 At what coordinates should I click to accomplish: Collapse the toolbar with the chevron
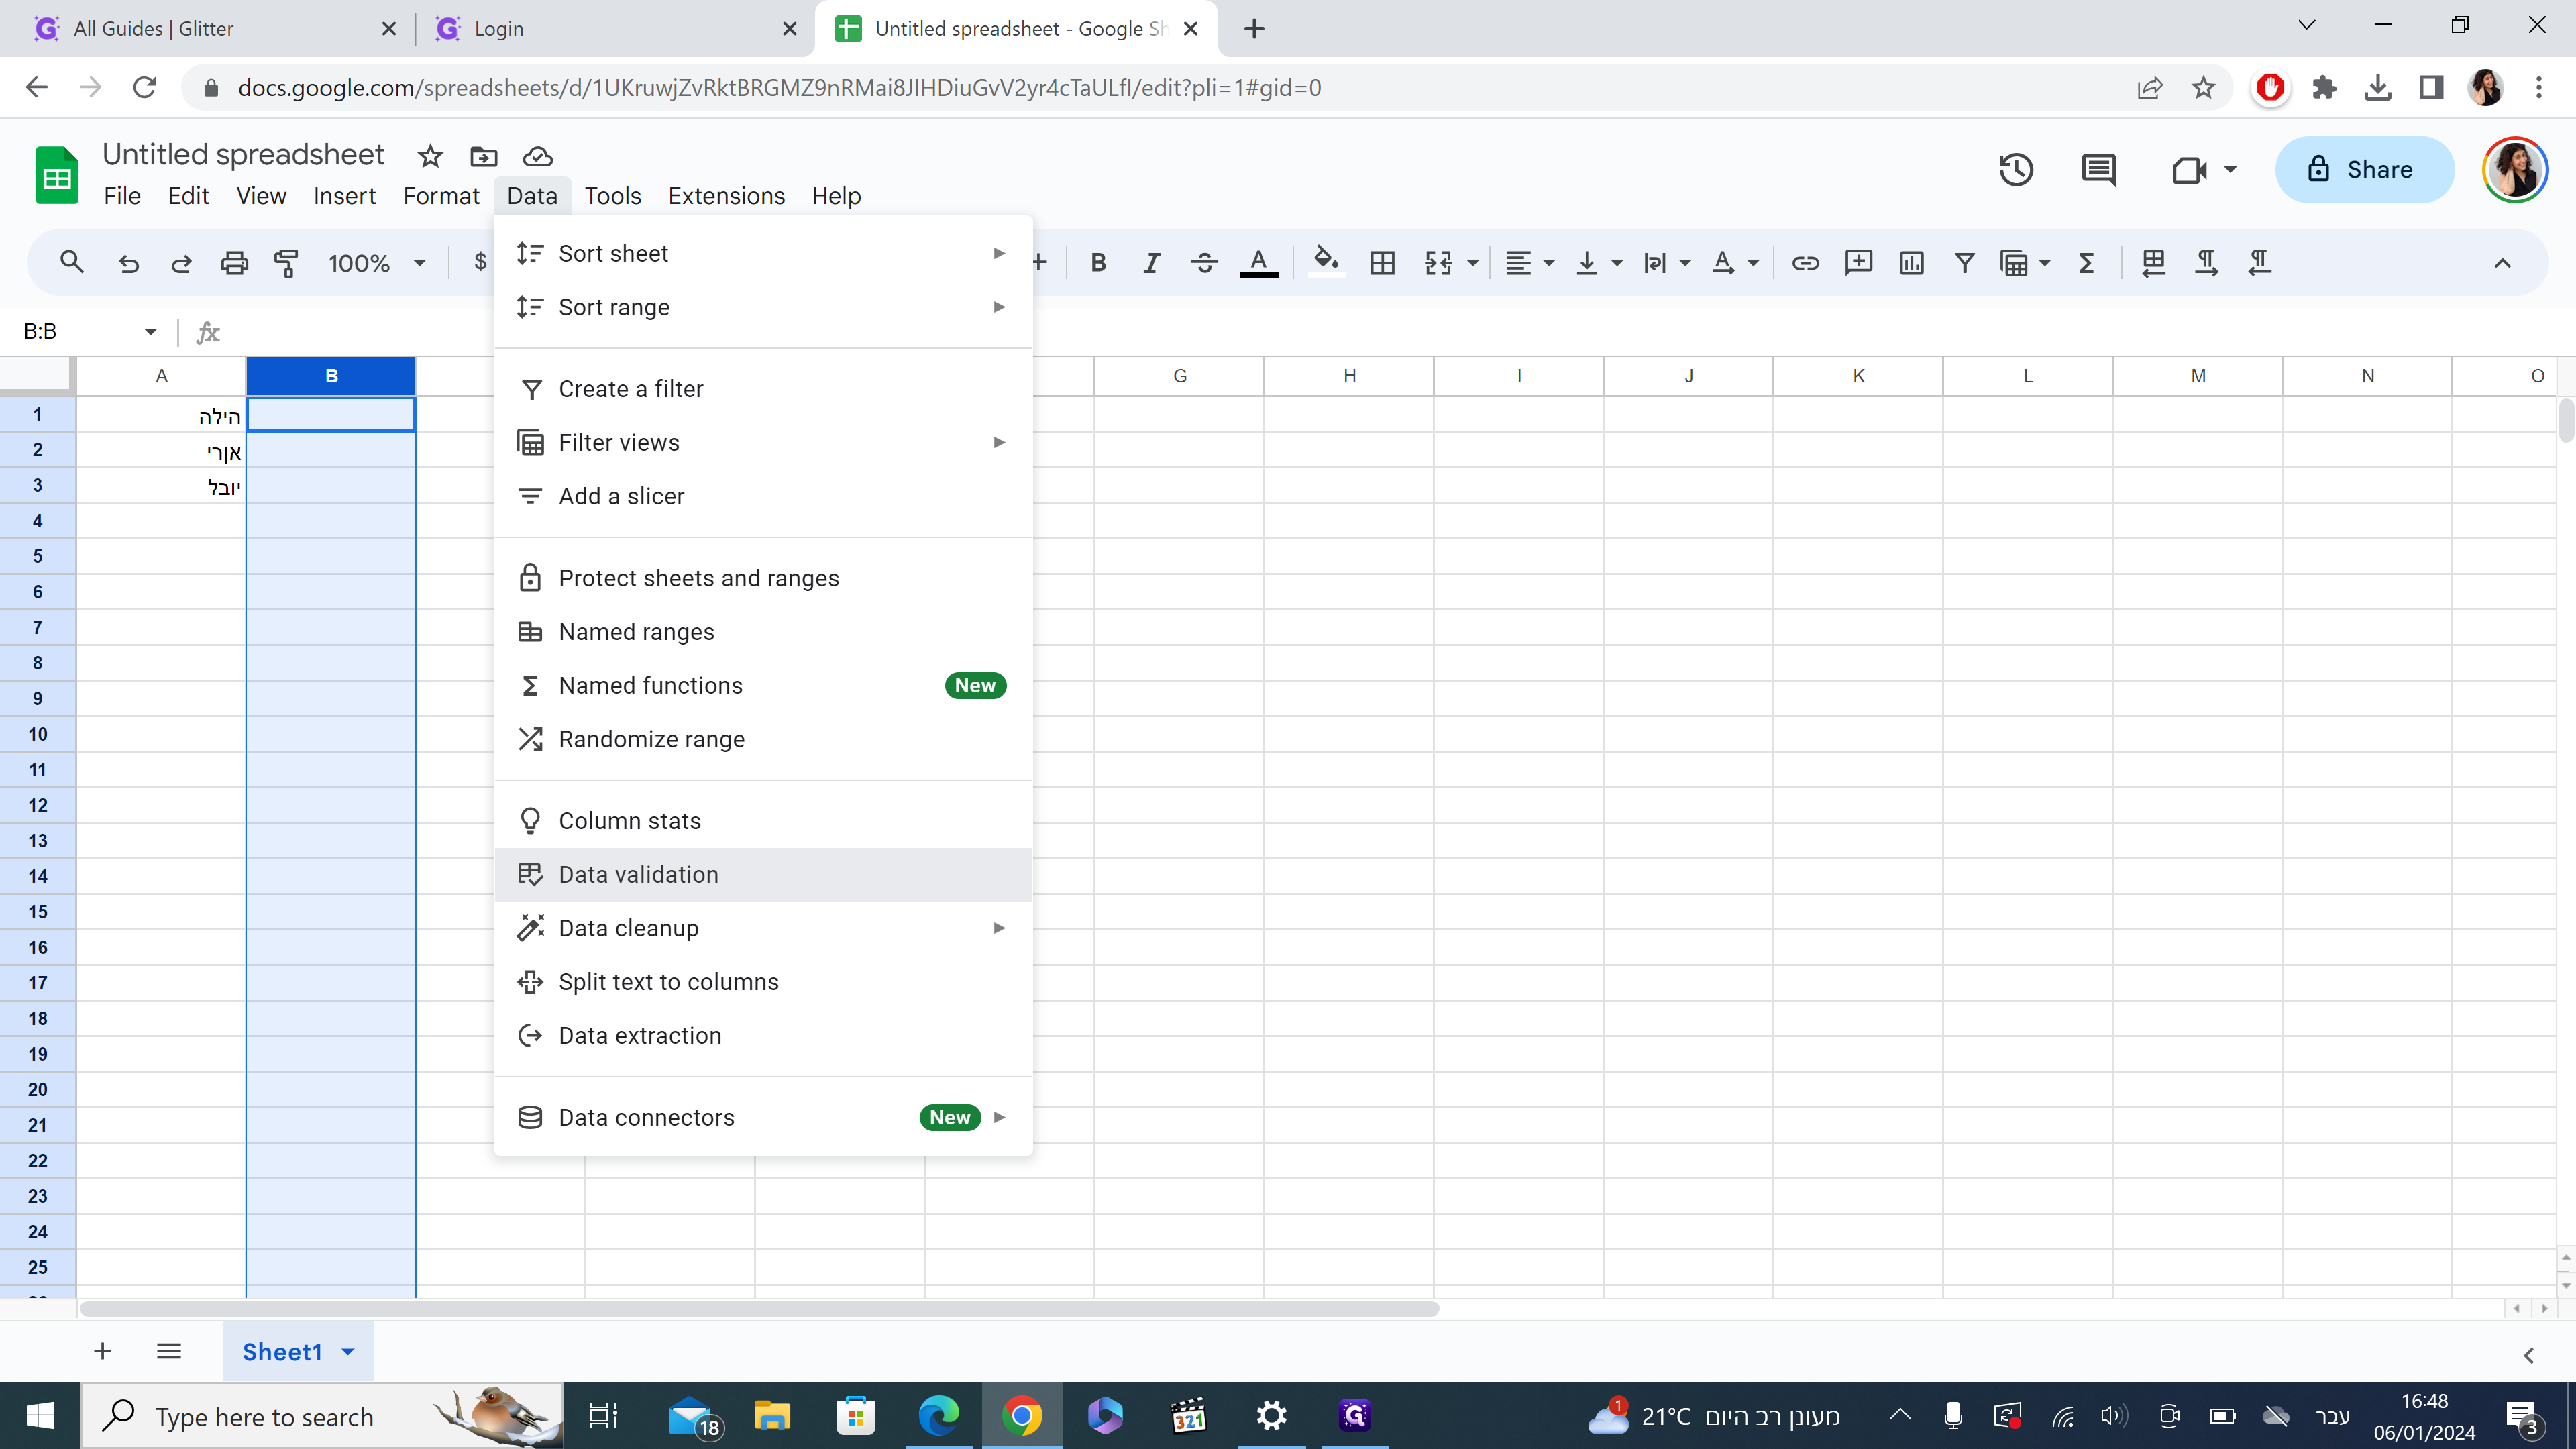pyautogui.click(x=2502, y=263)
